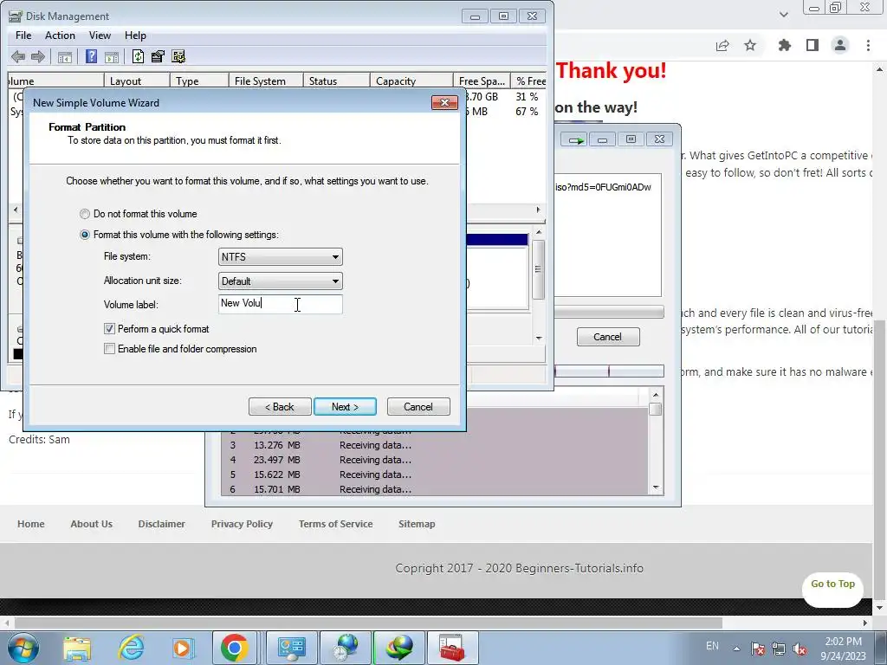This screenshot has height=665, width=887.
Task: Click the green arrow button in download window
Action: [575, 139]
